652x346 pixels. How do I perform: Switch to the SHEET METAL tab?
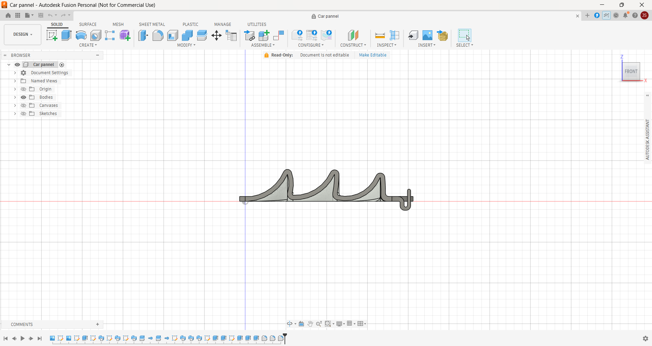point(152,24)
